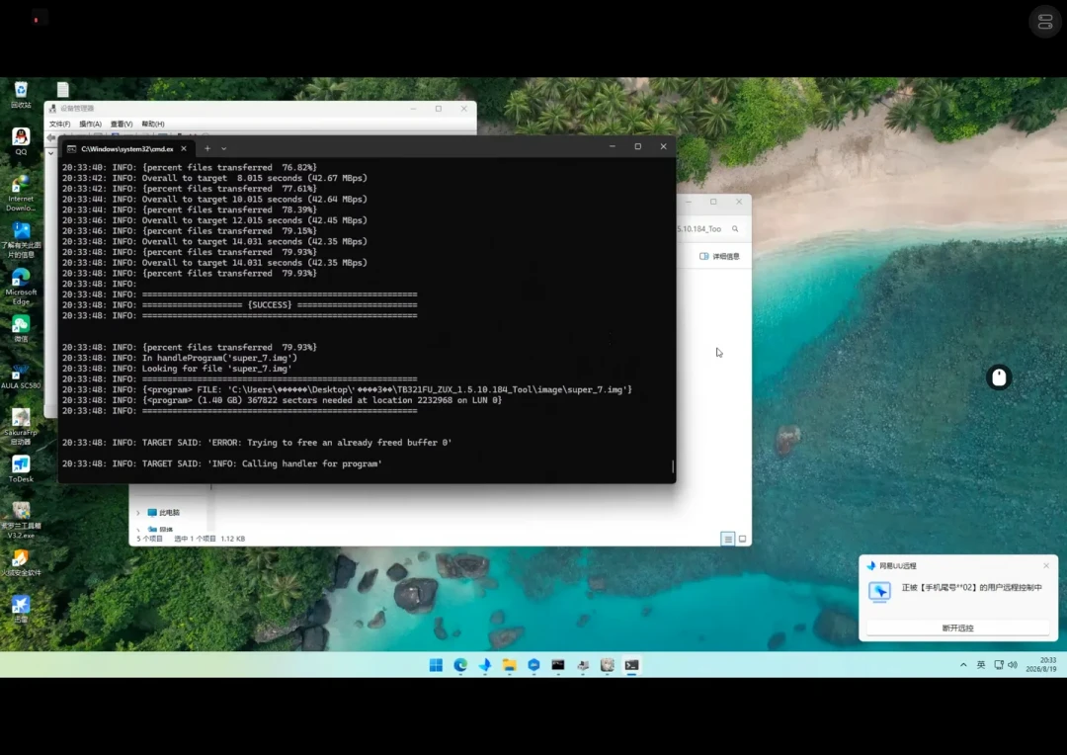Open the AULA SC580 desktop shortcut
The image size is (1067, 755).
[21, 376]
